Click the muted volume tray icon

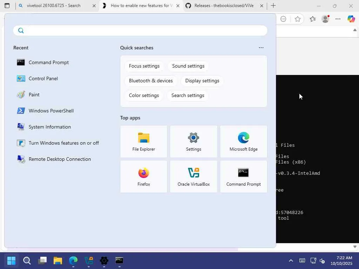pyautogui.click(x=322, y=261)
